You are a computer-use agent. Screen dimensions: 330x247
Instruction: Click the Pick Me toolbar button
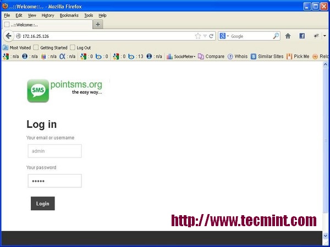coord(298,57)
